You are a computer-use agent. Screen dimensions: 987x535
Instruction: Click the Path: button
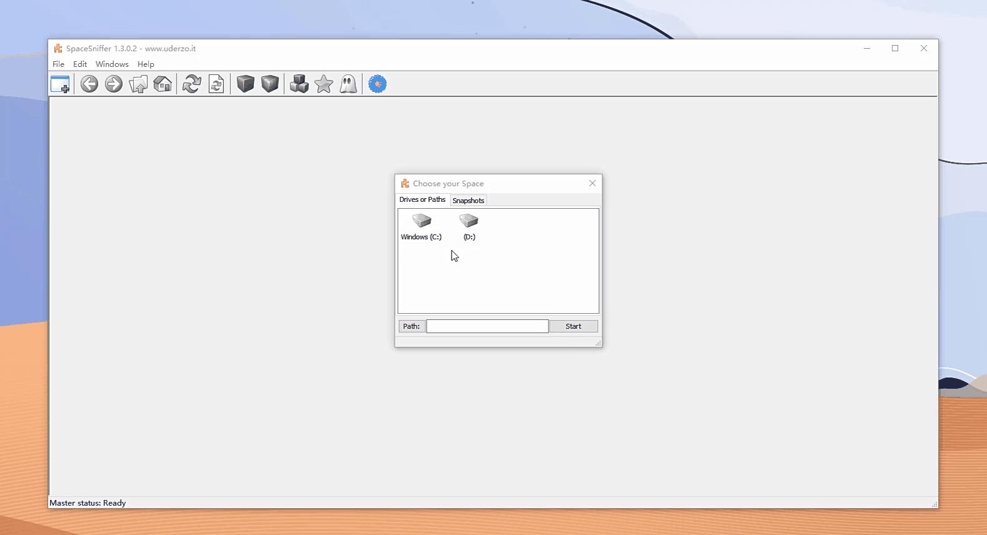click(x=412, y=326)
